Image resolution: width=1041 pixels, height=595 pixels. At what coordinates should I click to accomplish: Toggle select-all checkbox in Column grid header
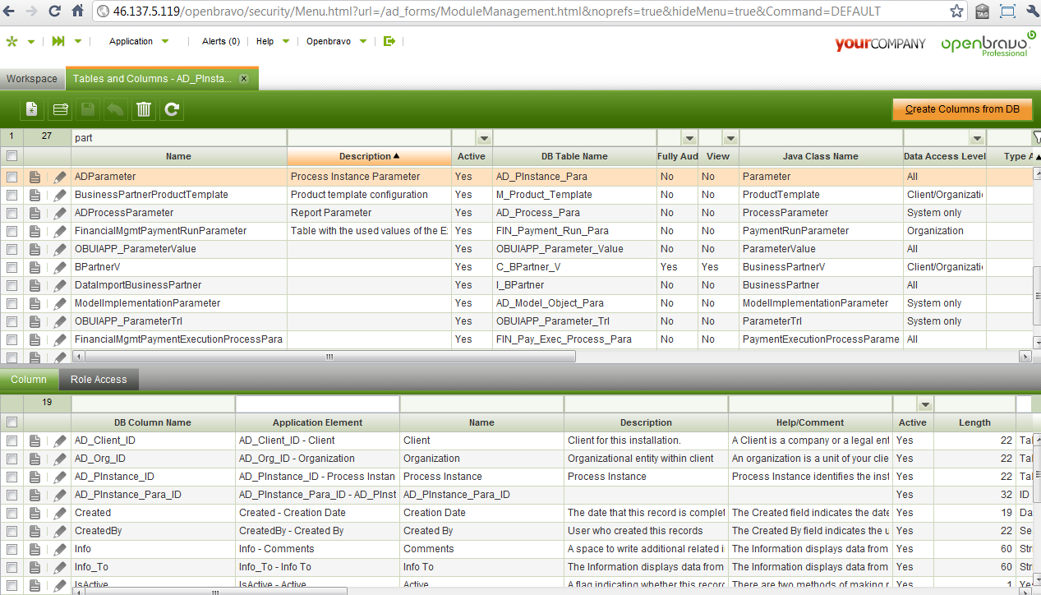point(12,422)
